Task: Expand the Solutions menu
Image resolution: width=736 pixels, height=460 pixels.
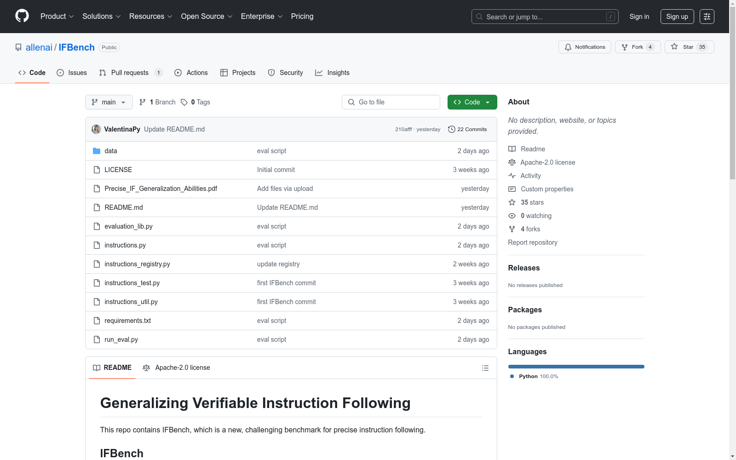Action: click(x=102, y=17)
